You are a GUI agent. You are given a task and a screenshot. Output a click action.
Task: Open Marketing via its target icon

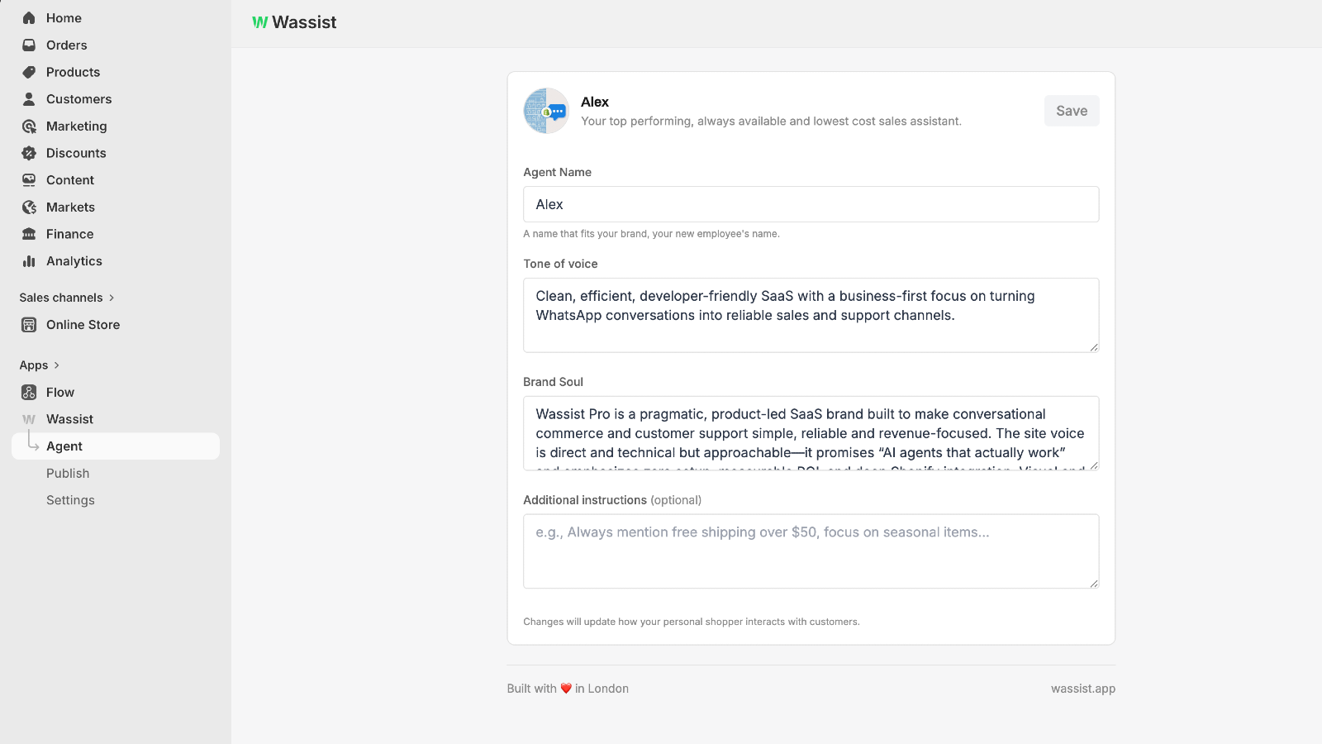pos(29,126)
